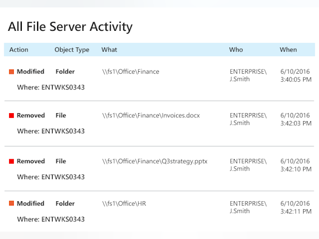This screenshot has height=239, width=319.
Task: Click the 3:42:10 PM timestamp entry
Action: 295,169
